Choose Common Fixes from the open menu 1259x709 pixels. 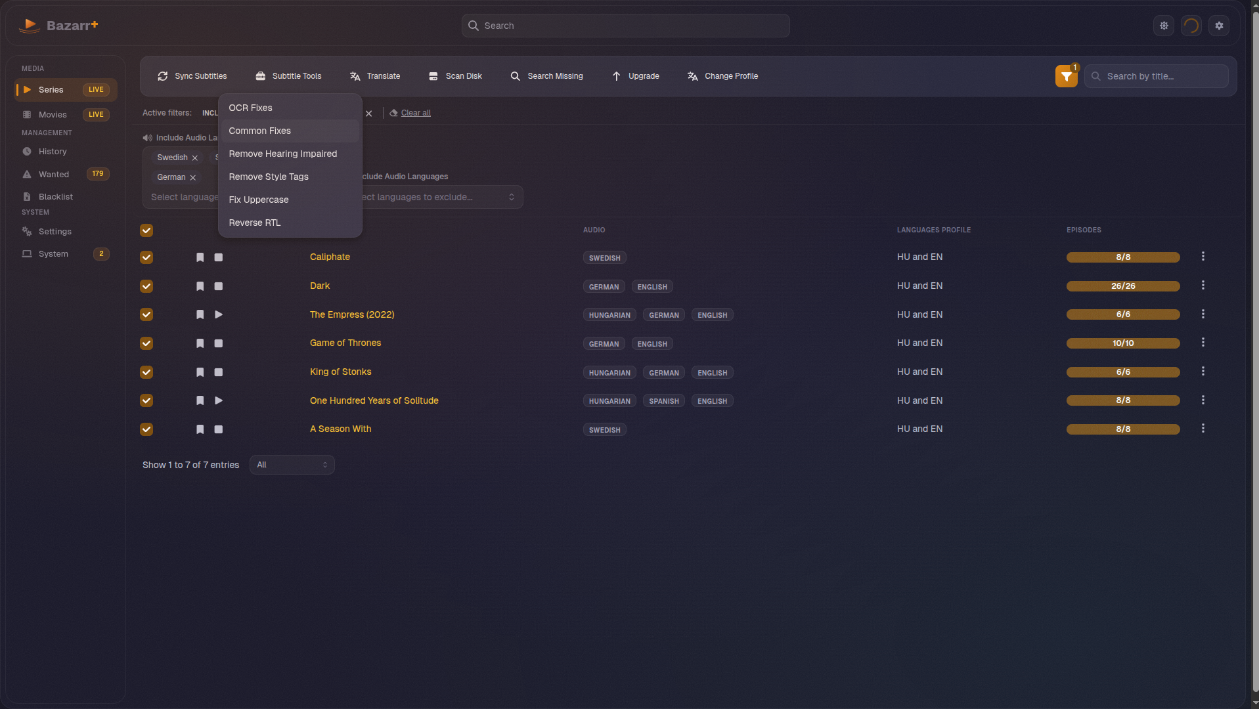click(259, 131)
